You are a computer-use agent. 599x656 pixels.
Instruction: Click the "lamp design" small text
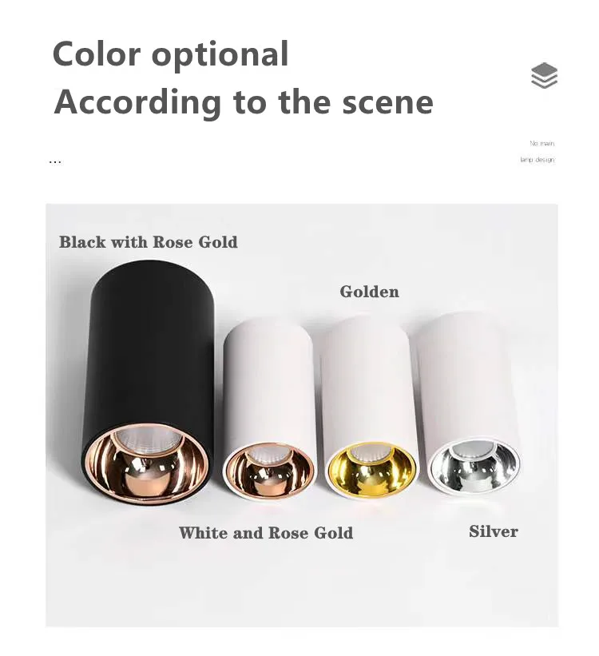(538, 159)
